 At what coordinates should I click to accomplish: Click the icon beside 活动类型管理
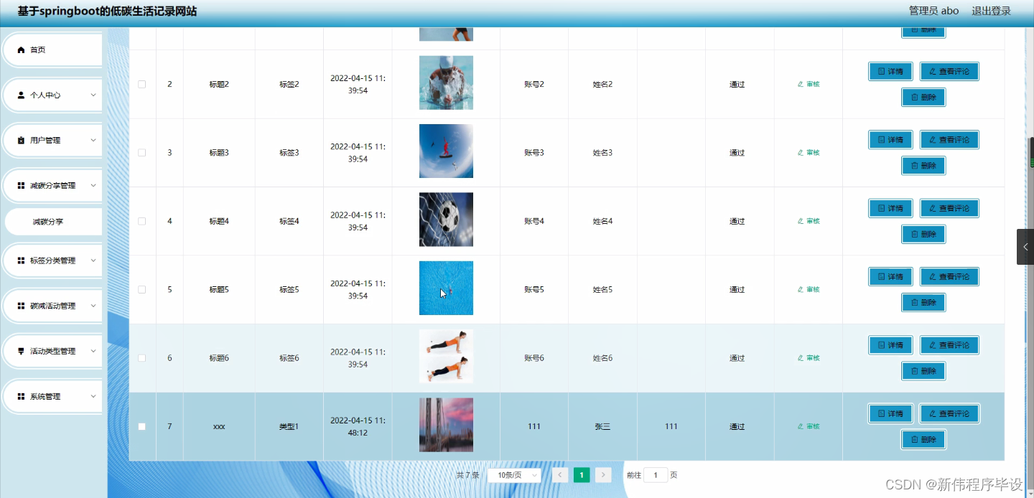click(x=21, y=352)
